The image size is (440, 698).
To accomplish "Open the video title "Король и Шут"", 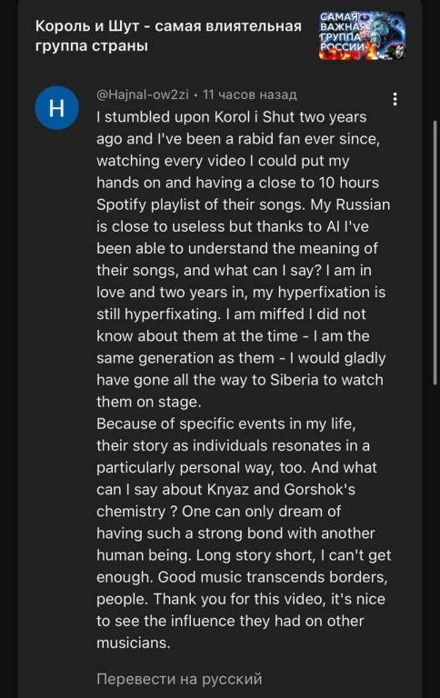I will click(x=168, y=35).
